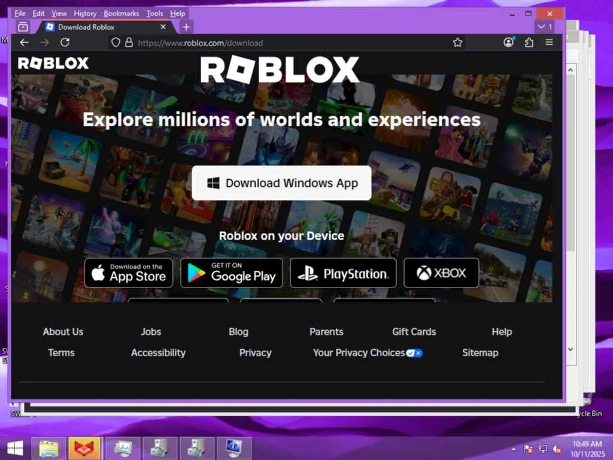
Task: Click the muted volume tray icon
Action: click(557, 449)
